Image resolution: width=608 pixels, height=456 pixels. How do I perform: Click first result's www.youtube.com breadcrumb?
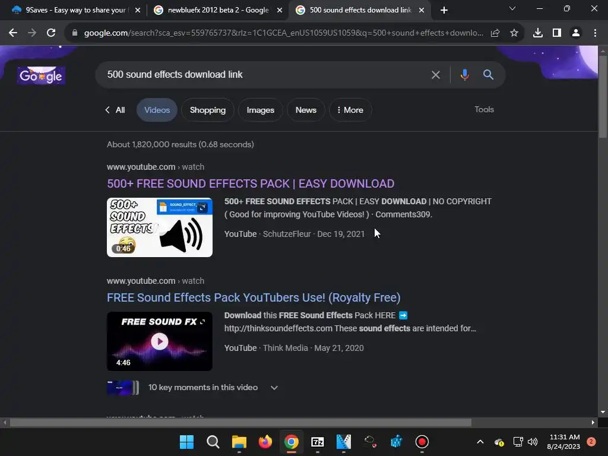(x=141, y=167)
